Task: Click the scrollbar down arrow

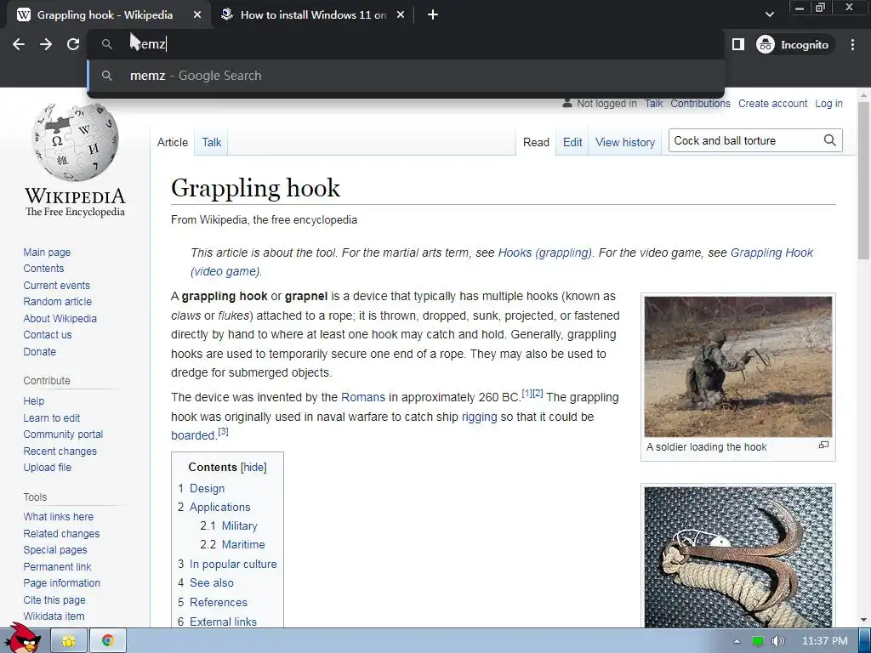Action: coord(863,620)
